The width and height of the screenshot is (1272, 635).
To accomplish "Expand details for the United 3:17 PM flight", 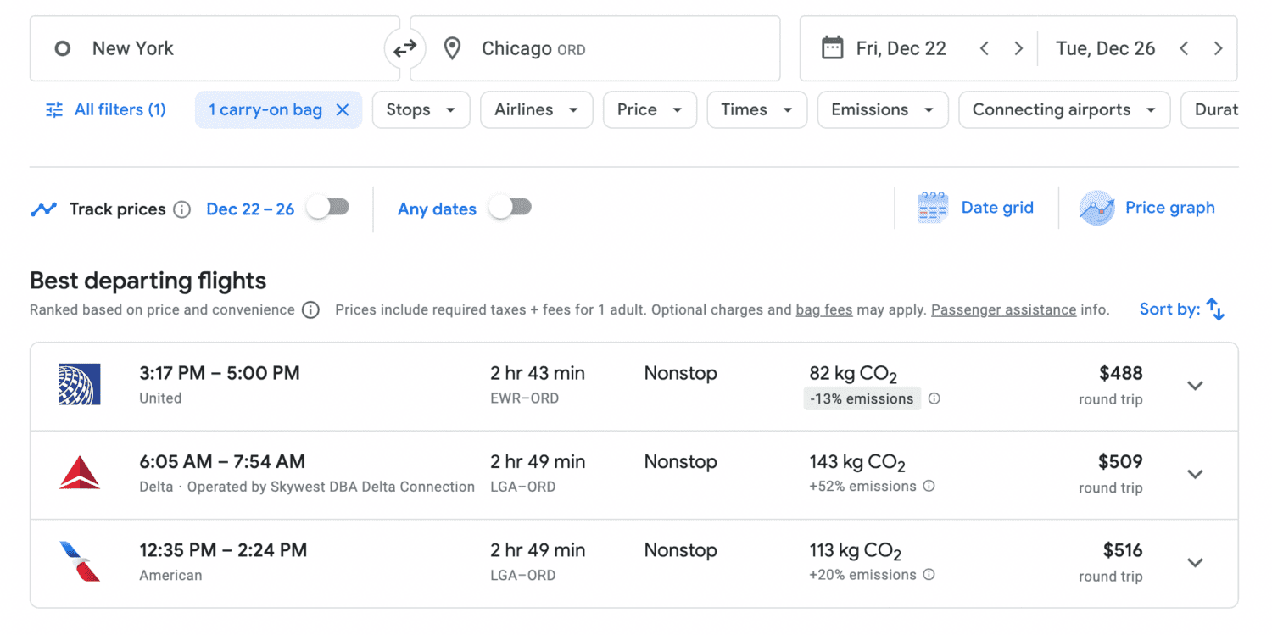I will pyautogui.click(x=1195, y=385).
